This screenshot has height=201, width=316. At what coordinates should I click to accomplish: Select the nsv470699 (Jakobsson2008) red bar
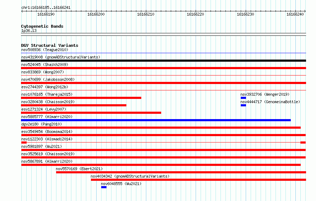pyautogui.click(x=163, y=83)
